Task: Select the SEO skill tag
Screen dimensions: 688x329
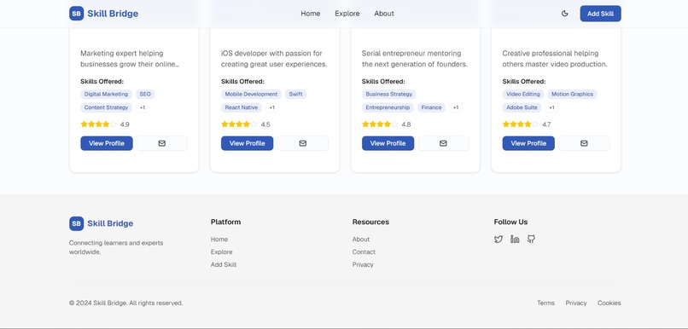Action: (x=145, y=95)
